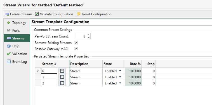Select the Rate % cell of stream 1

click(x=133, y=77)
